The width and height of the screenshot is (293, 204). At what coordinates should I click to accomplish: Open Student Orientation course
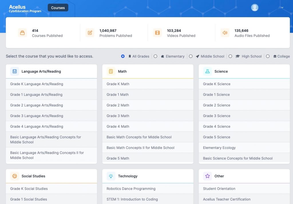pos(244,189)
